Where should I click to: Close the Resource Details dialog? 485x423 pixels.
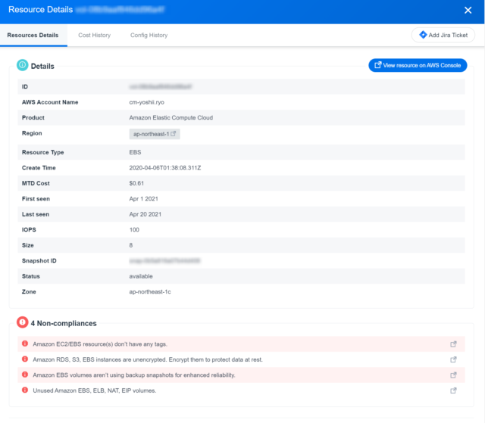468,10
